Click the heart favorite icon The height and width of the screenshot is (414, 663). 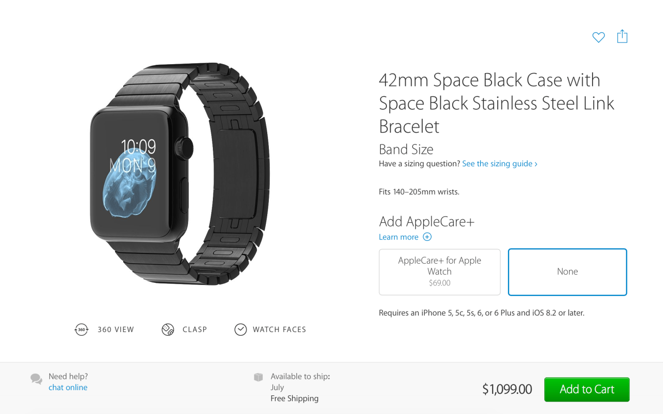(x=598, y=37)
